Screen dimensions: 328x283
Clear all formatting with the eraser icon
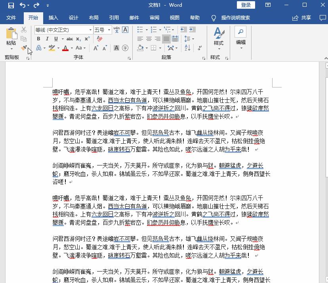(99, 39)
